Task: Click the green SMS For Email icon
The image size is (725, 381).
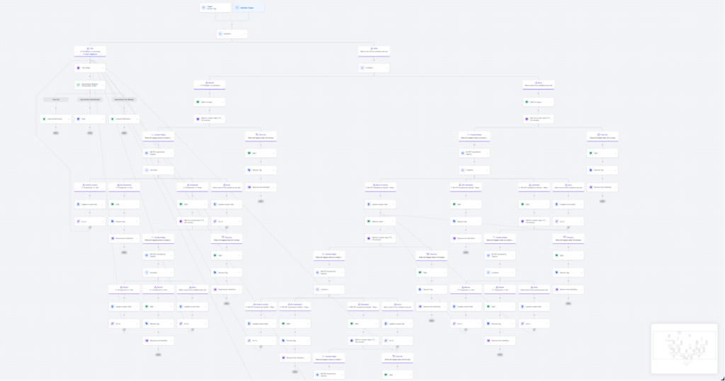Action: (198, 102)
